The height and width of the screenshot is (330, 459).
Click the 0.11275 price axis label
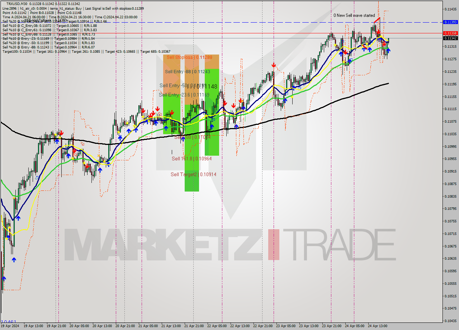point(450,59)
